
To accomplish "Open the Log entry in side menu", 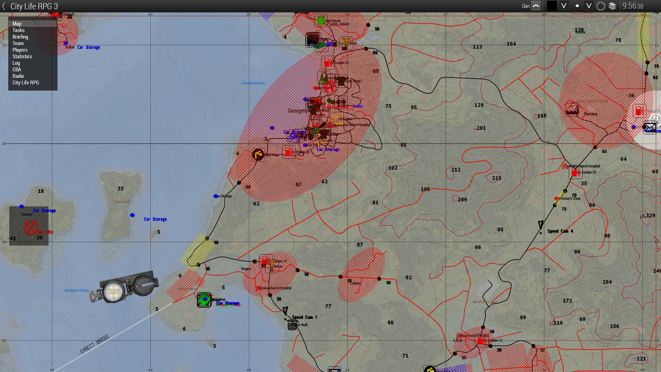I will click(x=33, y=63).
